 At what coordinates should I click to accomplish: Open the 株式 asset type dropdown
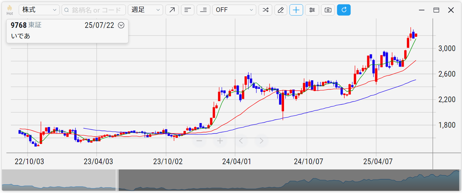coord(39,10)
